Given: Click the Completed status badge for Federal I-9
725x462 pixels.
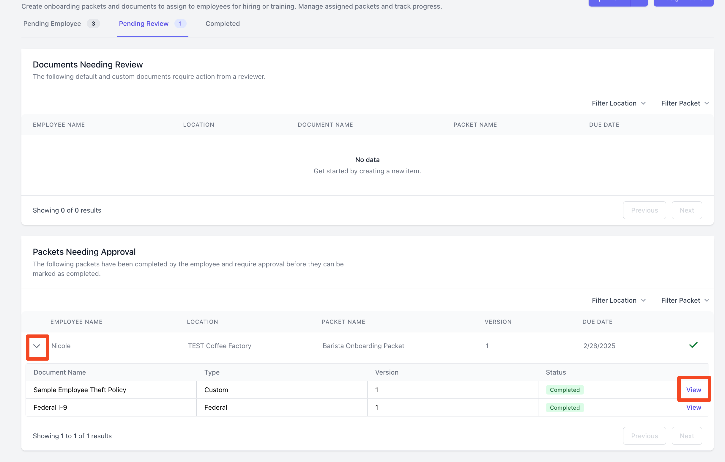Looking at the screenshot, I should tap(565, 408).
